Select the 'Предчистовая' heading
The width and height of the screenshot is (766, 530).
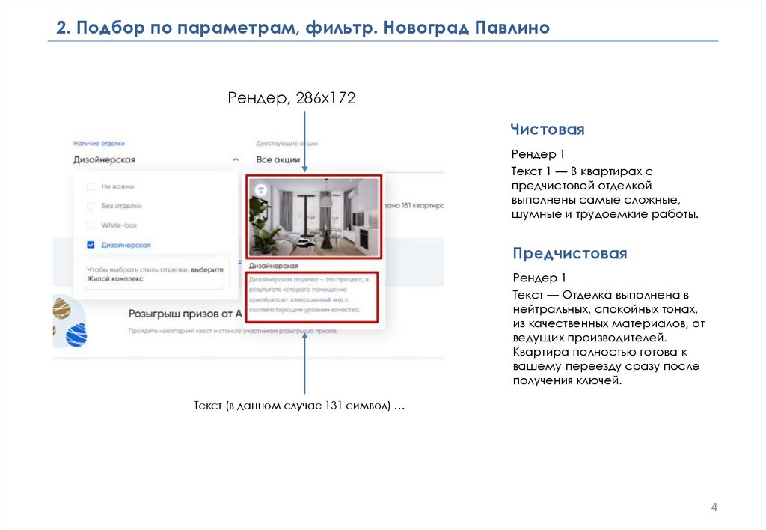(569, 253)
